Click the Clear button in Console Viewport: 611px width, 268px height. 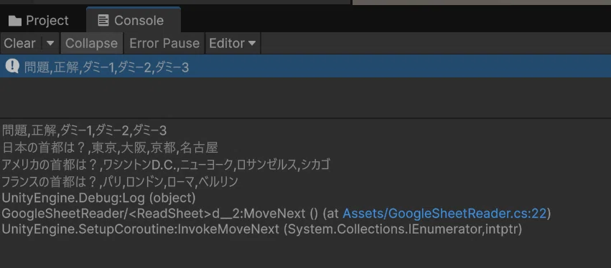point(20,43)
